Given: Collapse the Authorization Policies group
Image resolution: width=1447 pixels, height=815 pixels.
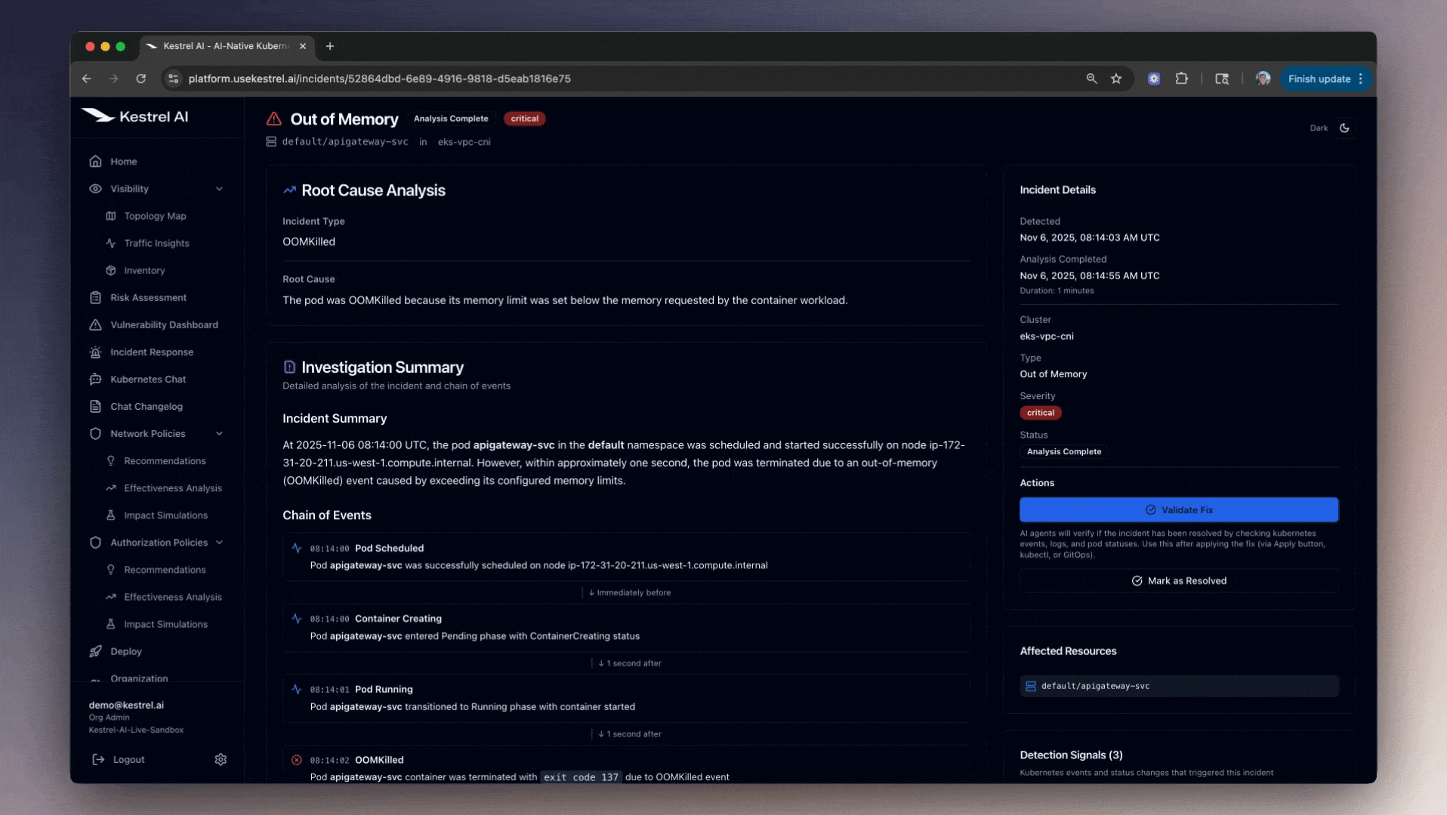Looking at the screenshot, I should [x=219, y=543].
